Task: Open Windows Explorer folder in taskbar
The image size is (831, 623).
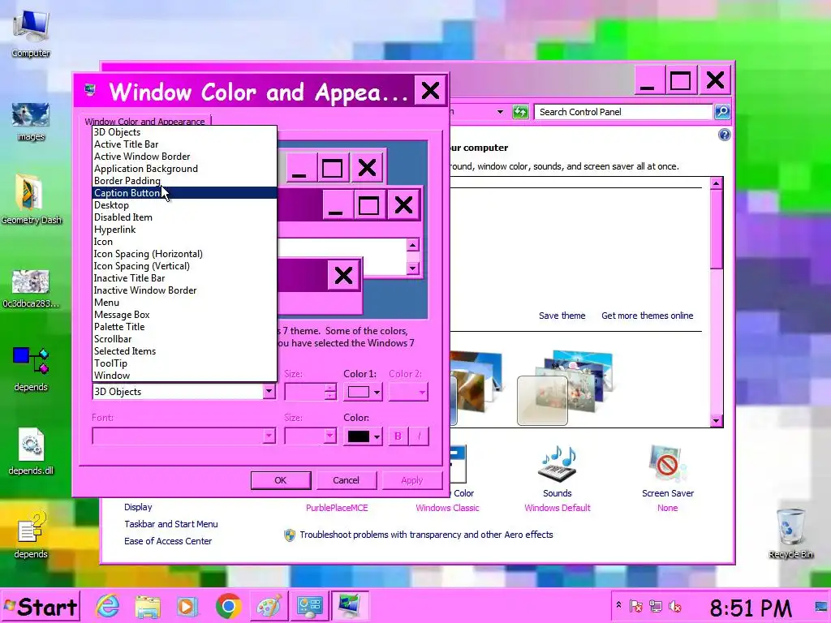Action: tap(148, 607)
